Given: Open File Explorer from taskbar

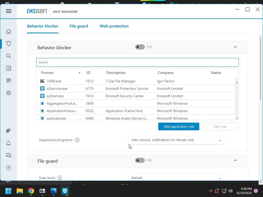Looking at the screenshot, I should (20, 191).
